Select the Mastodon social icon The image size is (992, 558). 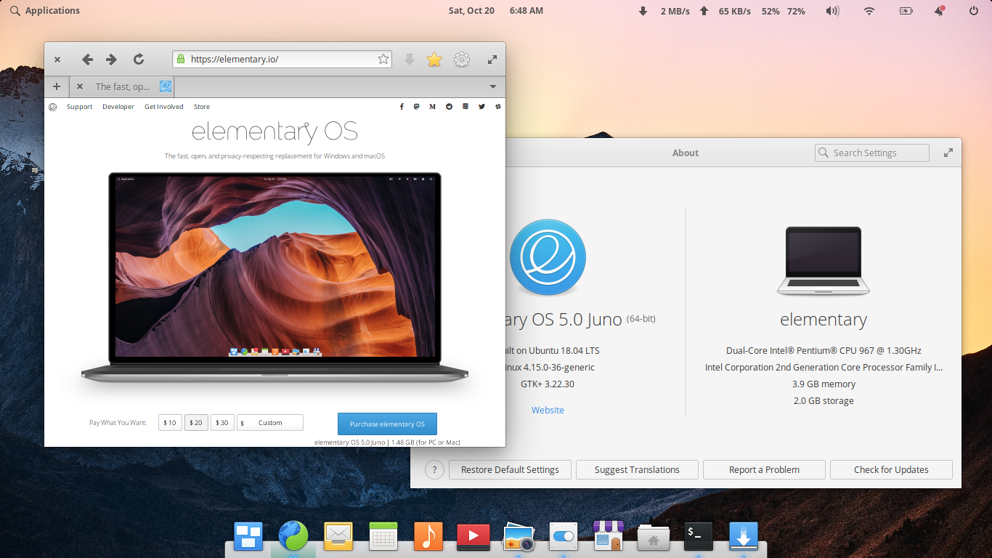pos(416,107)
